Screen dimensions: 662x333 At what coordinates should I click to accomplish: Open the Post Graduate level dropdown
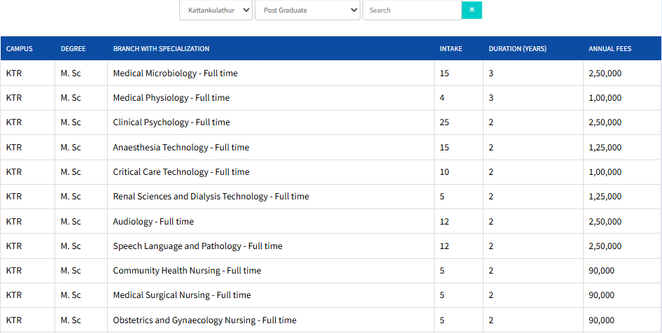[x=307, y=10]
